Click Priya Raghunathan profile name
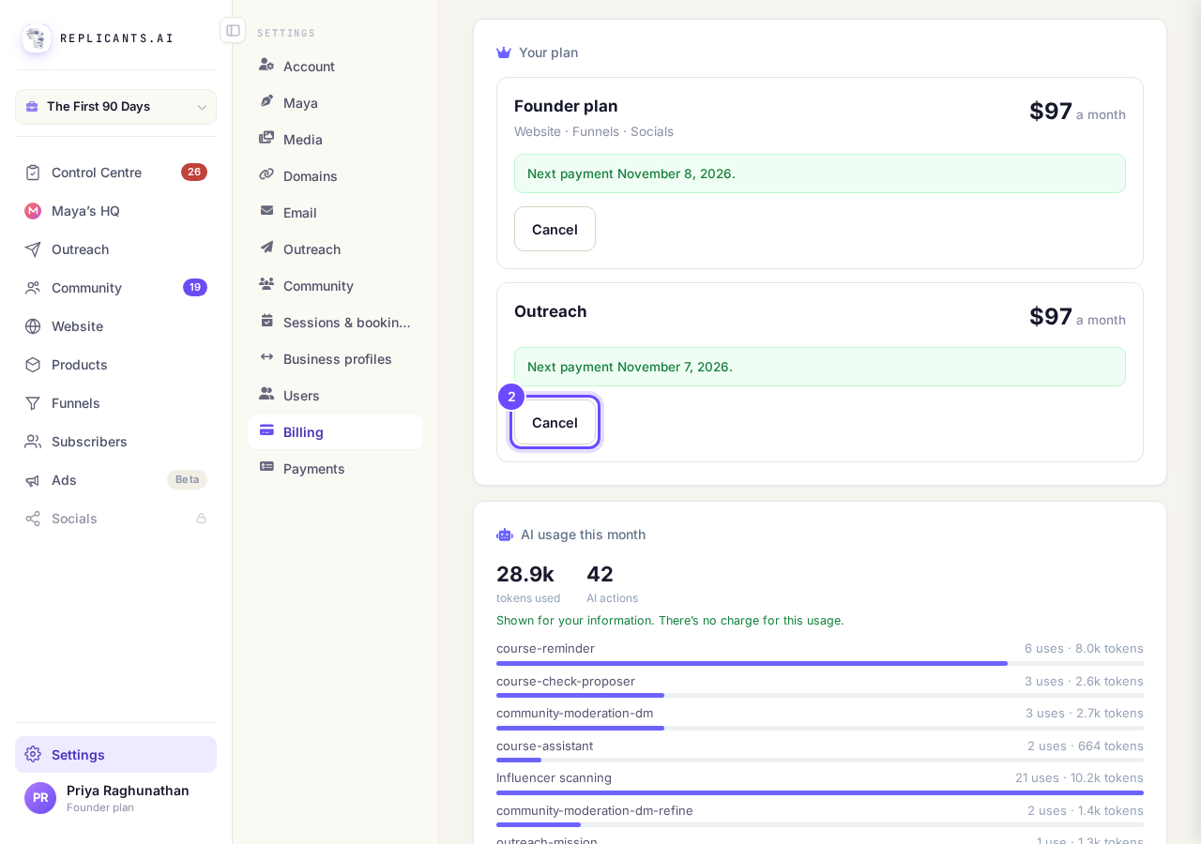This screenshot has height=844, width=1201. point(128,791)
